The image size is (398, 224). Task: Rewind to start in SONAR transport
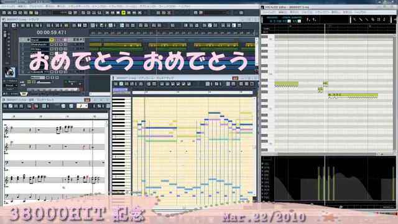(108, 12)
